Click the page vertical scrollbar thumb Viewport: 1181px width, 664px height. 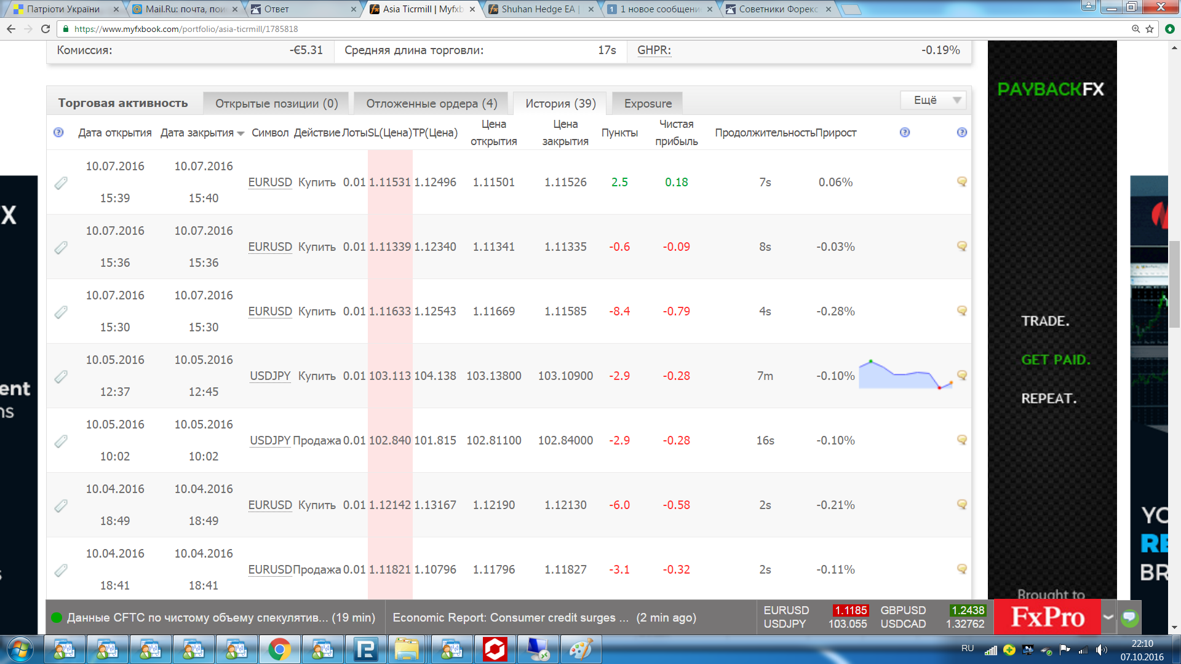pyautogui.click(x=1175, y=285)
